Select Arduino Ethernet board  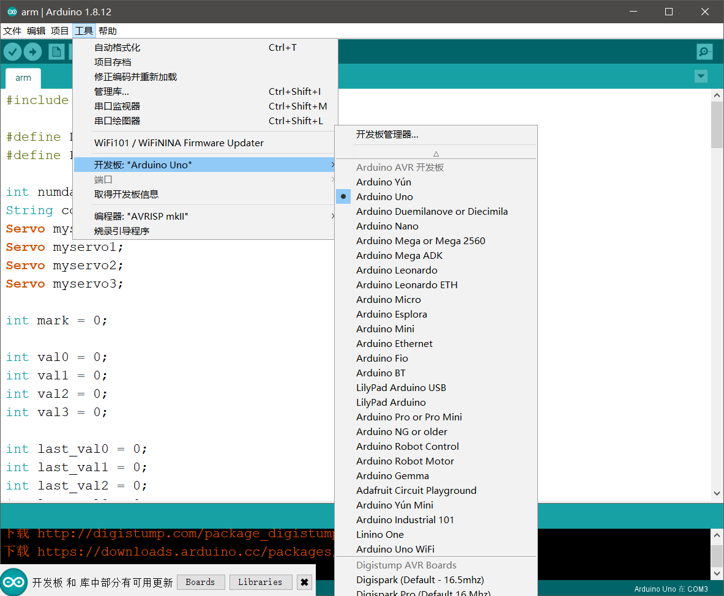click(x=436, y=344)
